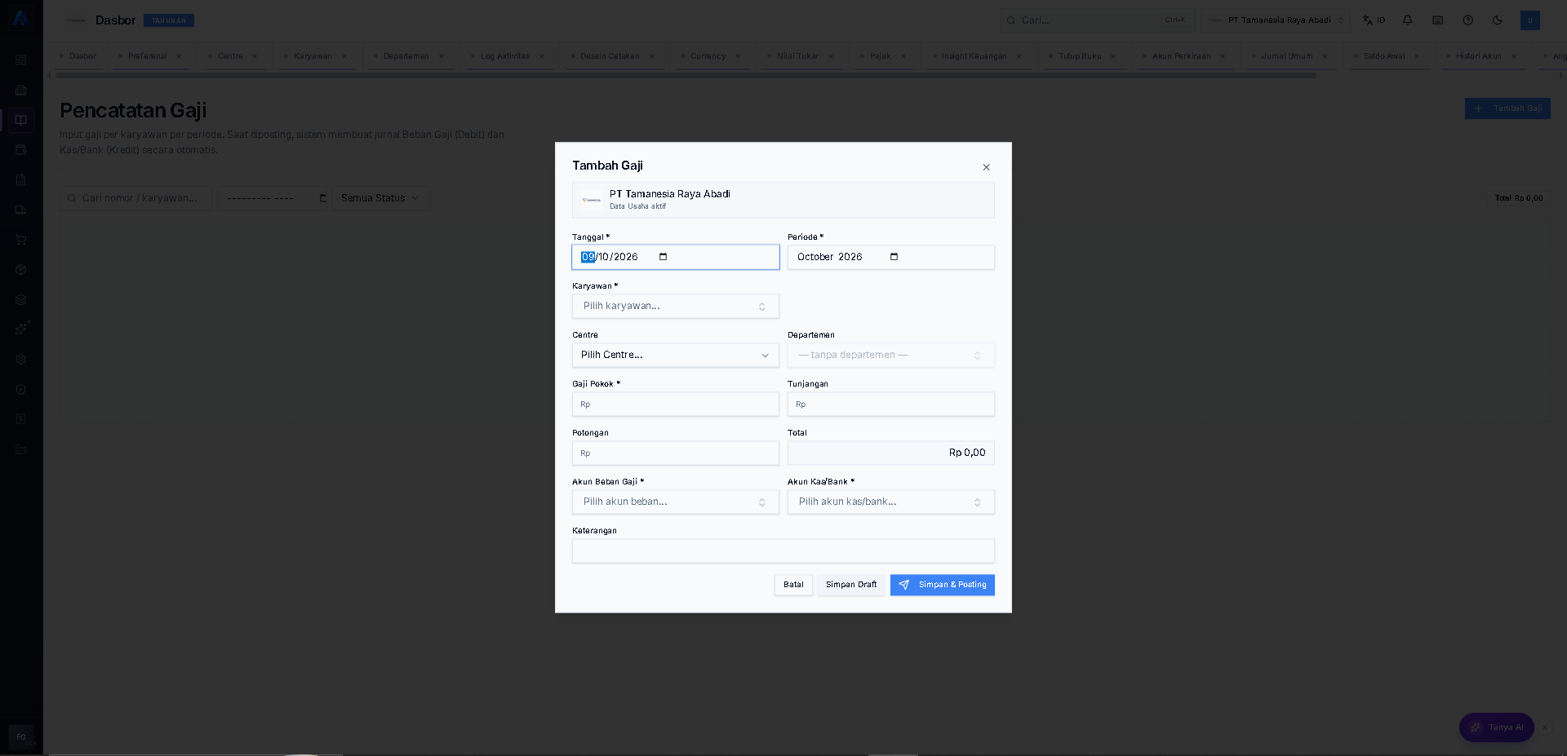Switch to the Departemen tab

pos(406,56)
